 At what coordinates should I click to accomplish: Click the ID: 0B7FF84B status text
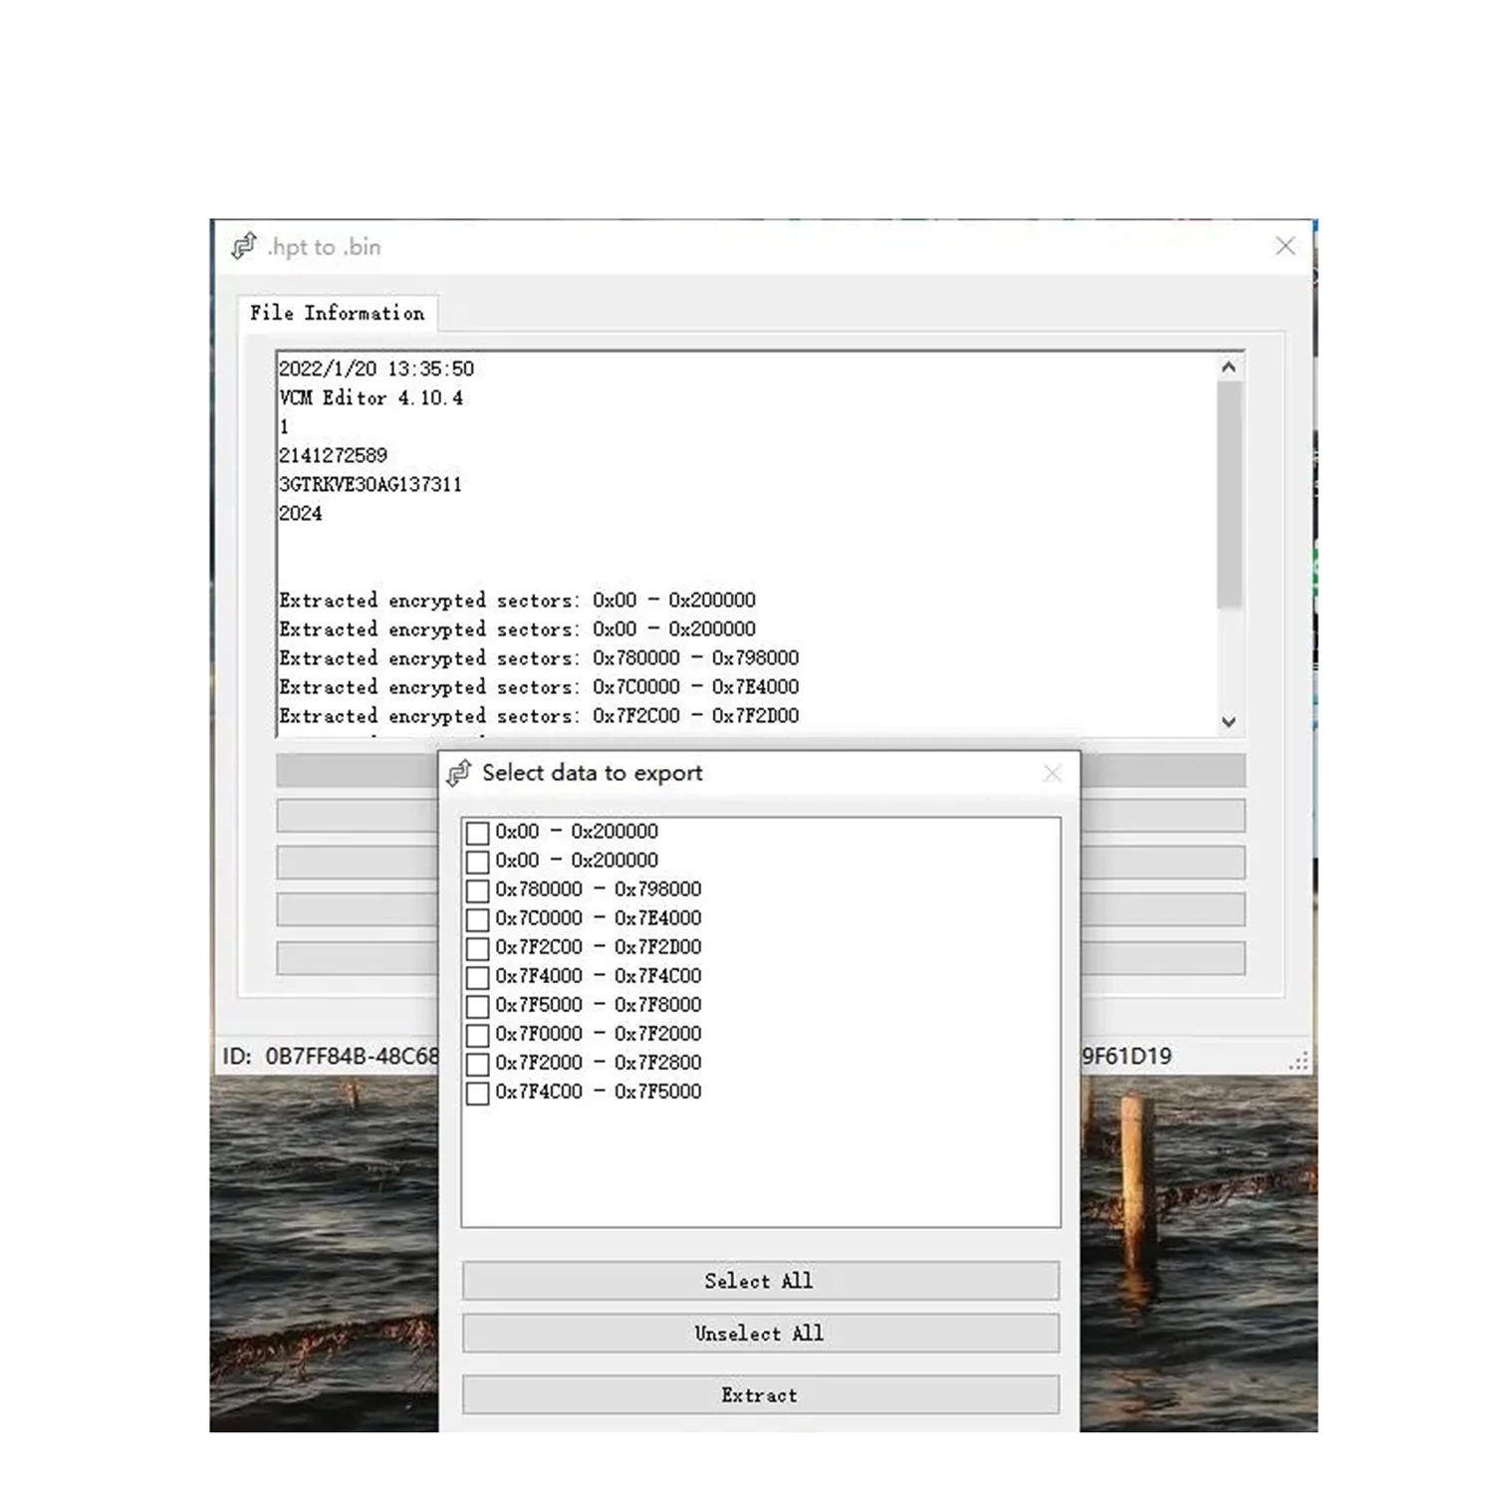[x=330, y=1057]
